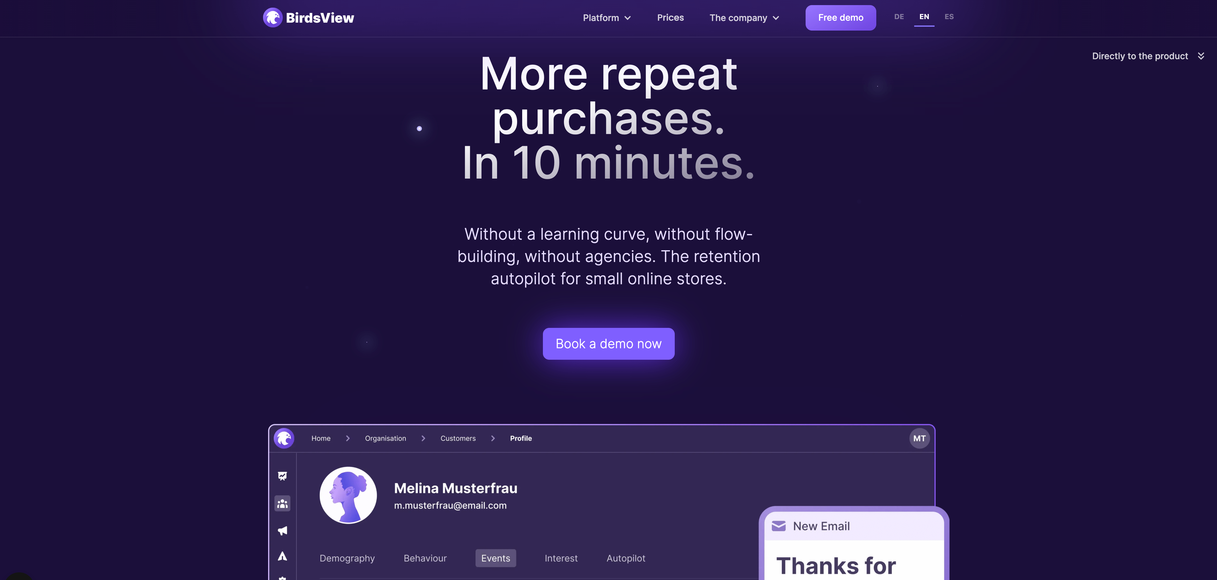Click the megaphone/campaigns icon in sidebar
This screenshot has height=580, width=1217.
coord(282,530)
